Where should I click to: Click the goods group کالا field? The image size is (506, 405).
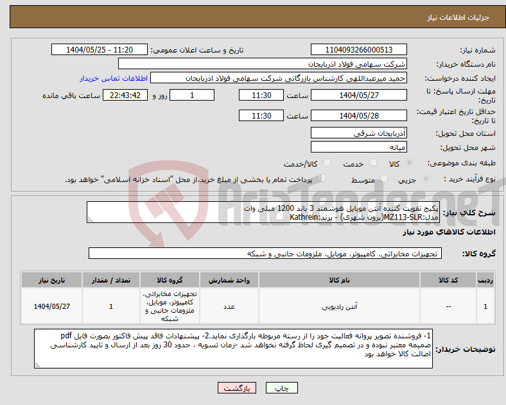(x=265, y=253)
